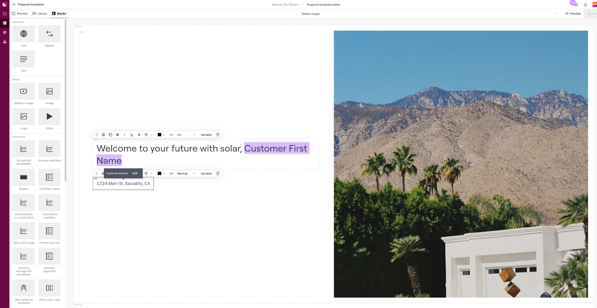Insert link in heading toolbar
This screenshot has height=308, width=597.
172,135
